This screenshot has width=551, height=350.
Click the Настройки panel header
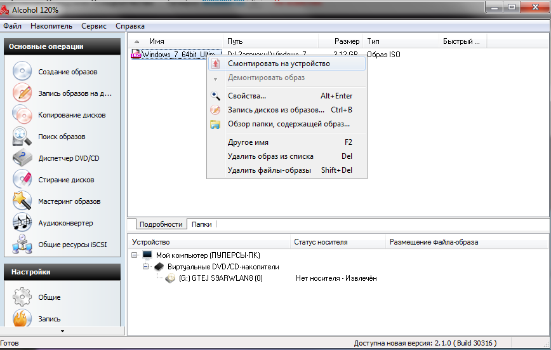[x=62, y=272]
